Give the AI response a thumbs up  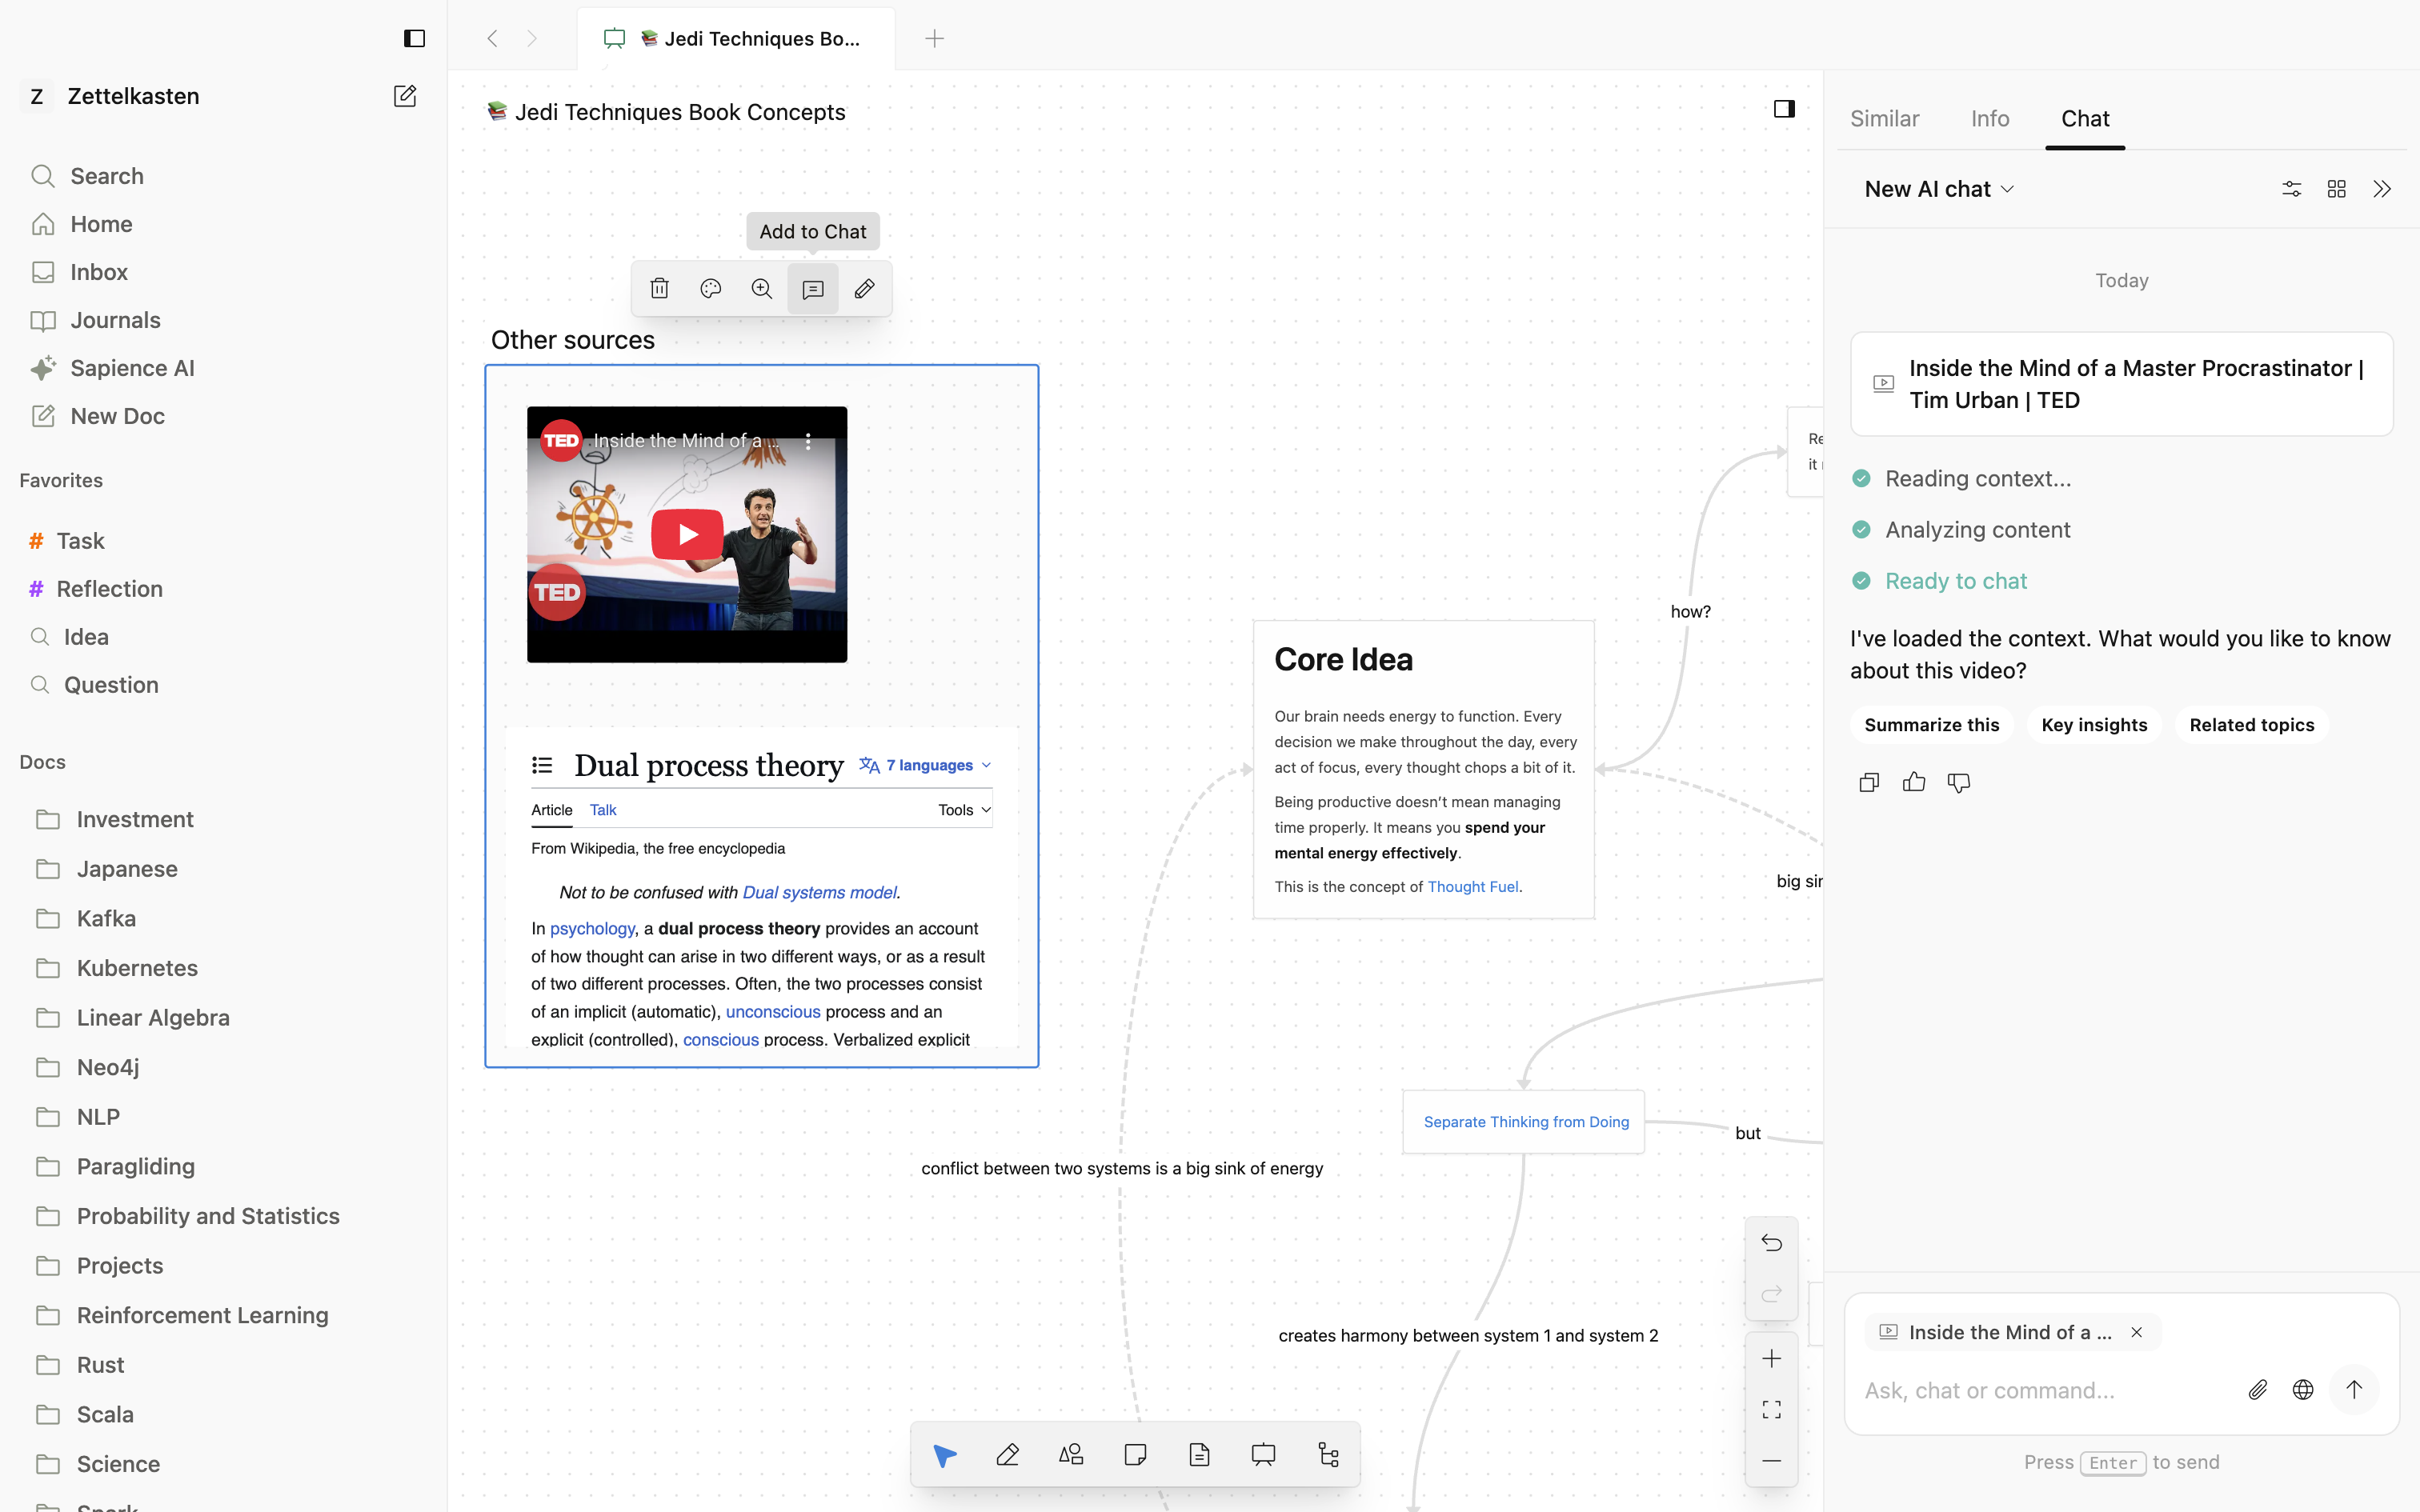(1913, 782)
